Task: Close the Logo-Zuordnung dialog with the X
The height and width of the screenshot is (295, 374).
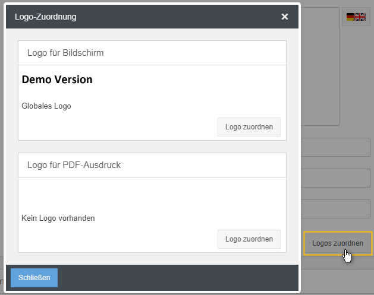Action: 285,17
